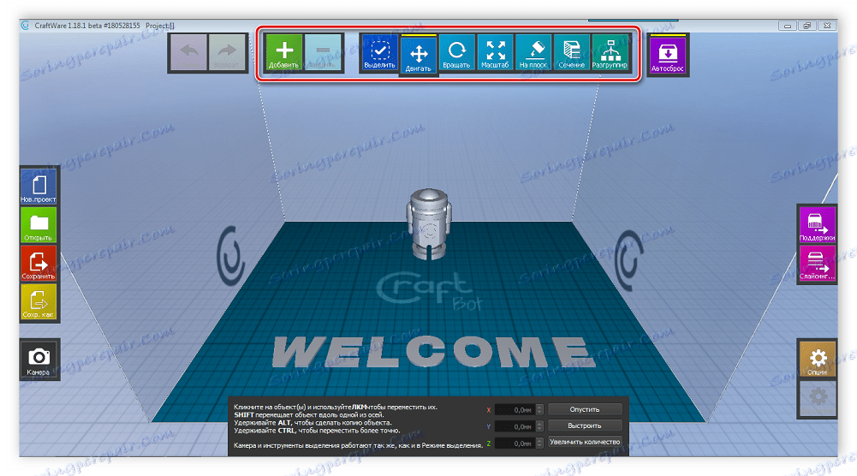857x476 pixels.
Task: Click the Разгруппир ungroup tool
Action: pyautogui.click(x=610, y=52)
